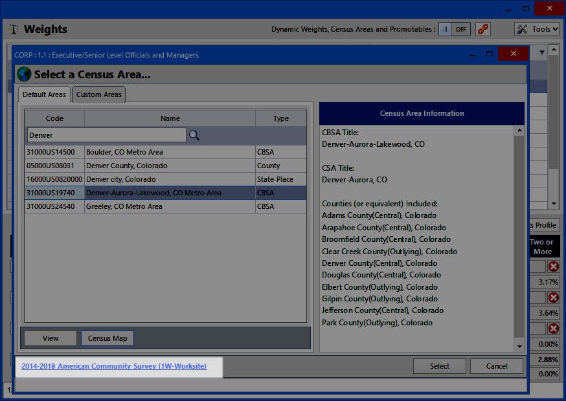Click the Census Area Information scroll-up arrow
566x401 pixels.
519,131
